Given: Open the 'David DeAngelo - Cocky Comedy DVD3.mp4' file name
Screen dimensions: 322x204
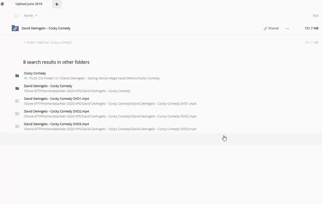Looking at the screenshot, I should point(56,124).
